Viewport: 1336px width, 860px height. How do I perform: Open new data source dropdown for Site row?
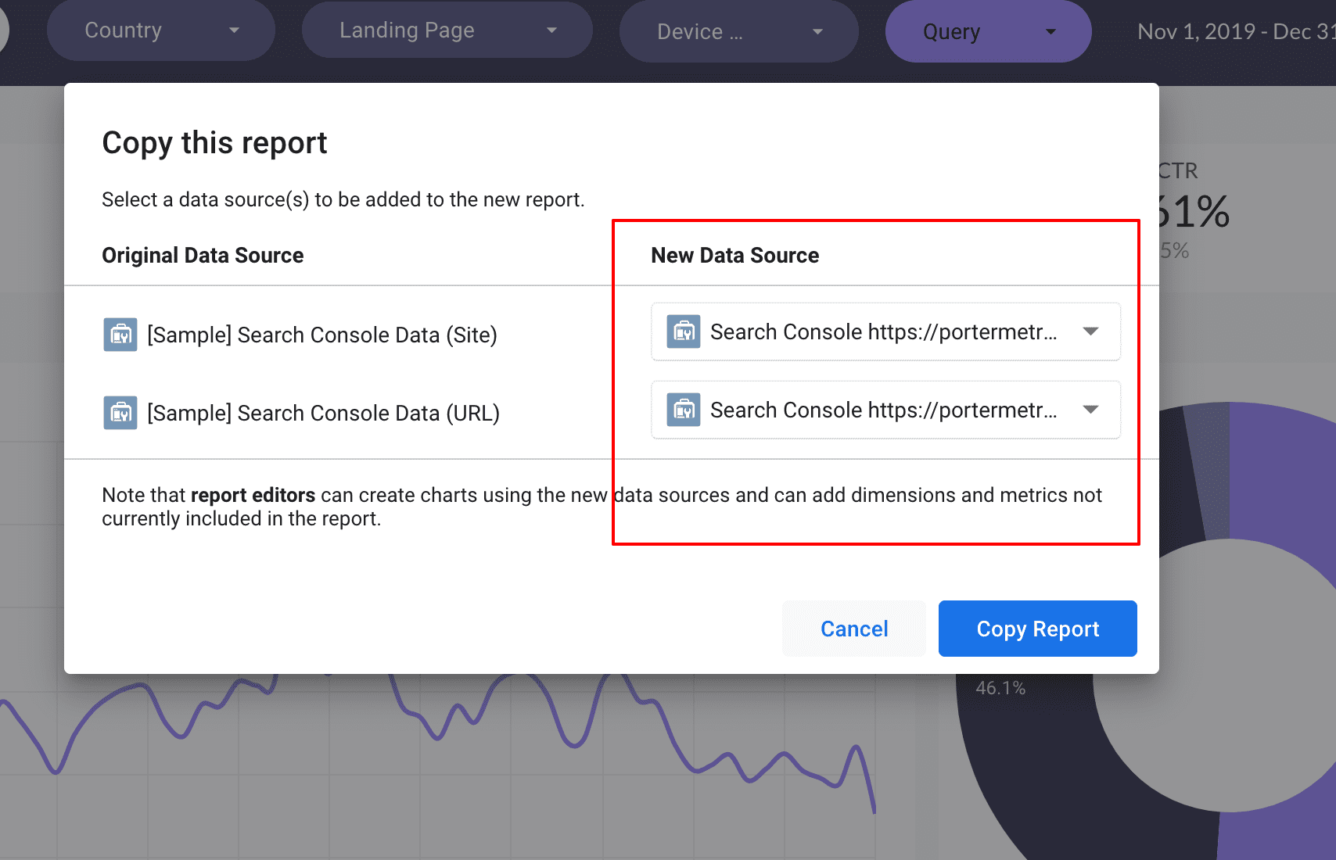tap(885, 331)
